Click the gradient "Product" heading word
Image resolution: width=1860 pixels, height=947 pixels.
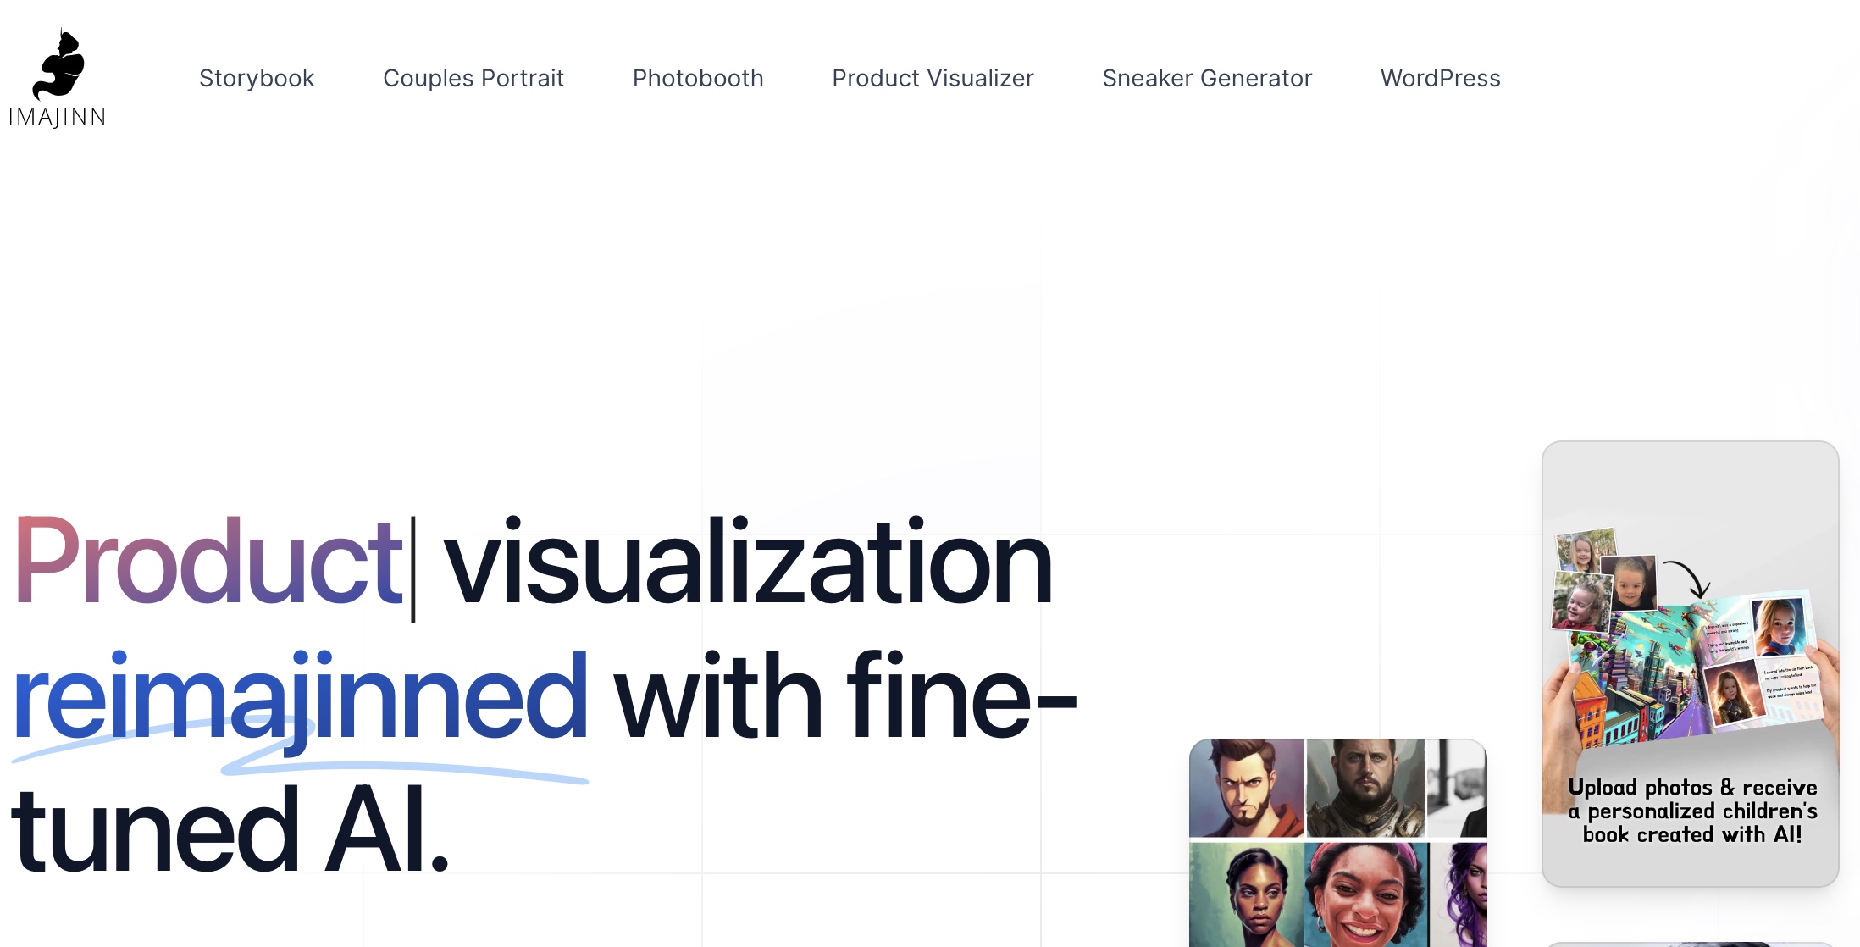click(x=208, y=562)
